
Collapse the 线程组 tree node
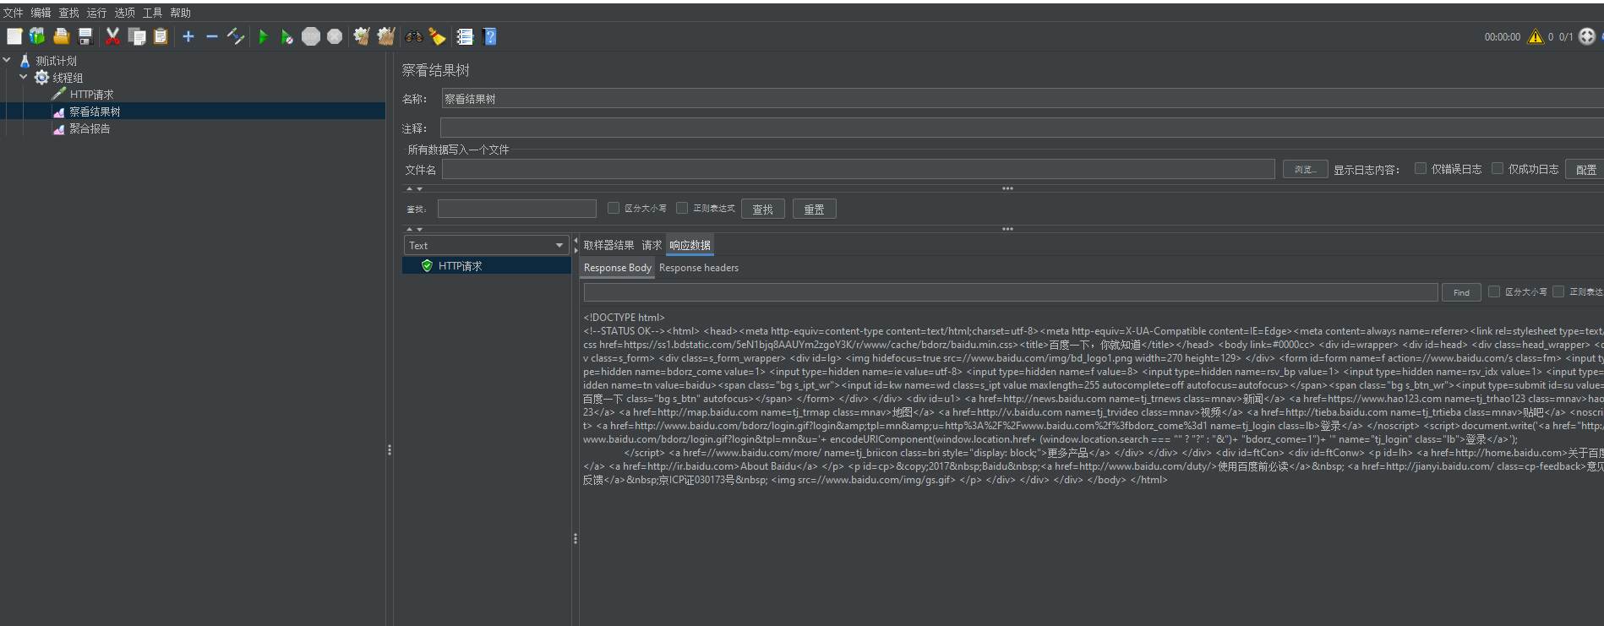(x=23, y=77)
